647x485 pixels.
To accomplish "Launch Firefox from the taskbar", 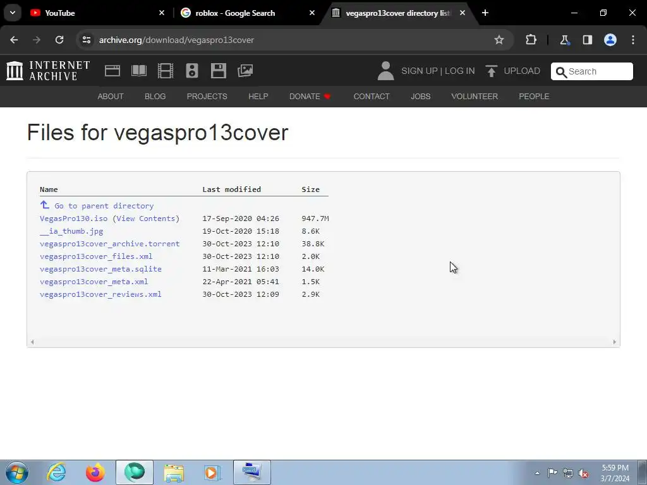I will click(x=95, y=472).
